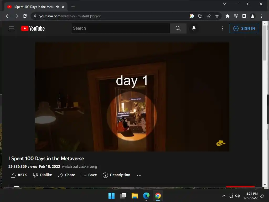This screenshot has width=269, height=202.
Task: Open Windows Start menu
Action: pyautogui.click(x=111, y=196)
